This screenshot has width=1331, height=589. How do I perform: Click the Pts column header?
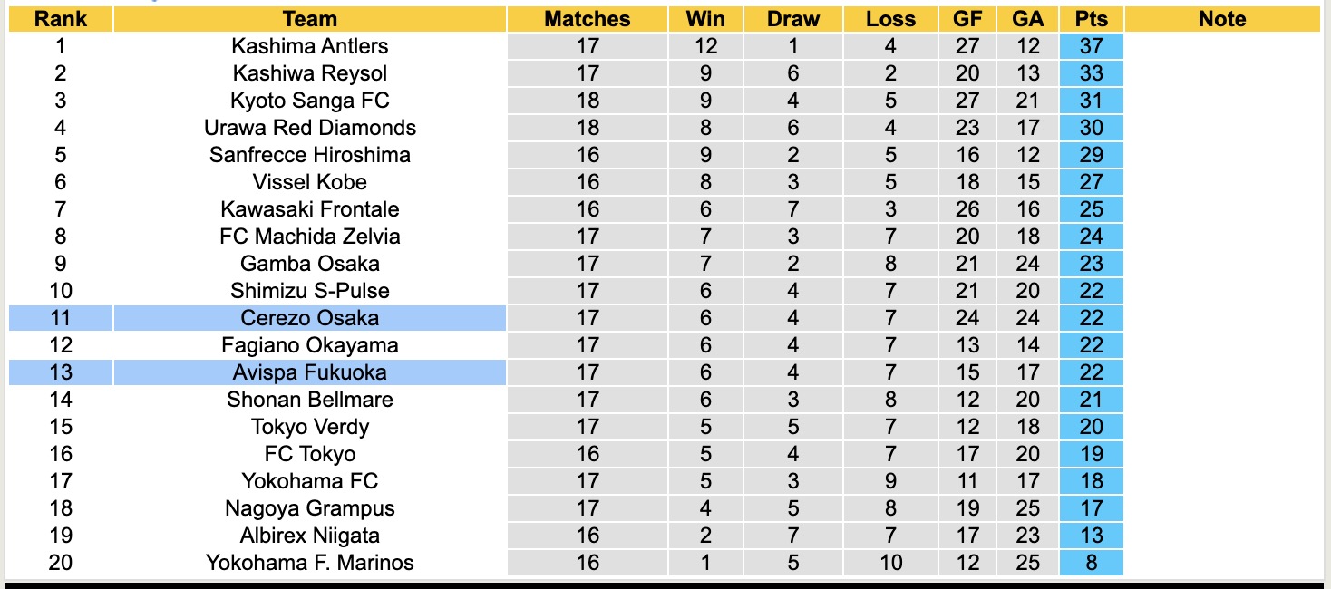1091,19
